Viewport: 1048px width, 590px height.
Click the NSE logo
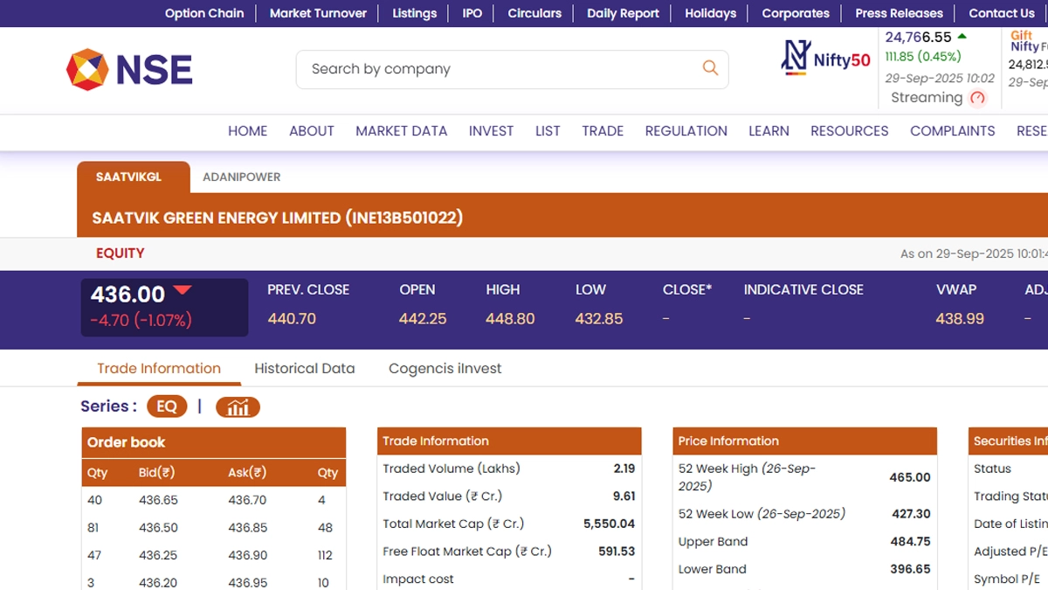pos(129,70)
